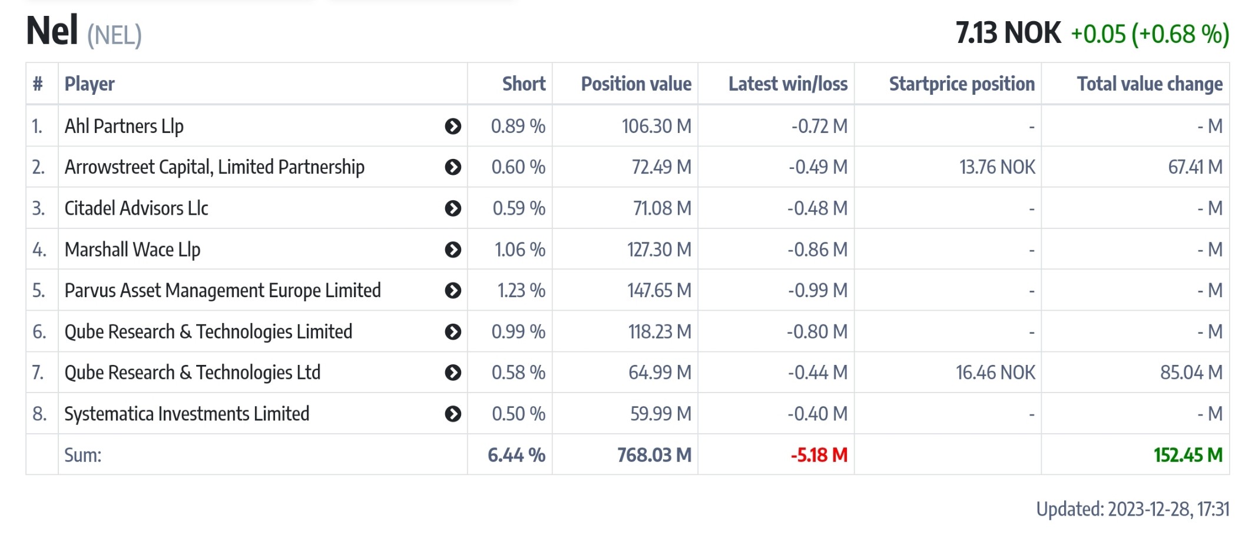This screenshot has width=1255, height=545.
Task: Click arrow icon next to Citadel Advisors Llc
Action: [452, 208]
